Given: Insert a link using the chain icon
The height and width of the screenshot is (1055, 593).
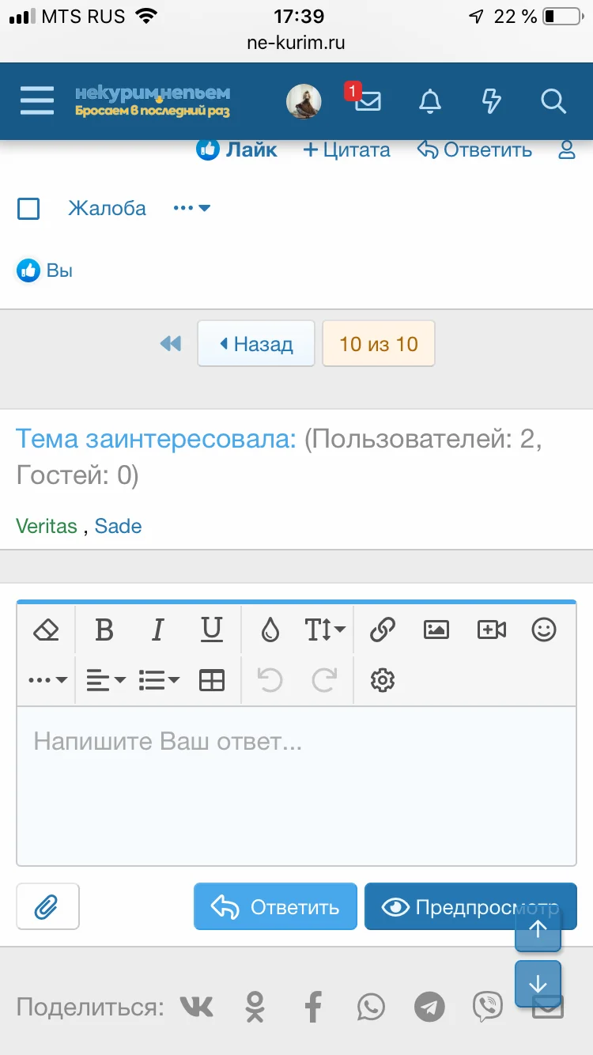Looking at the screenshot, I should pos(383,630).
